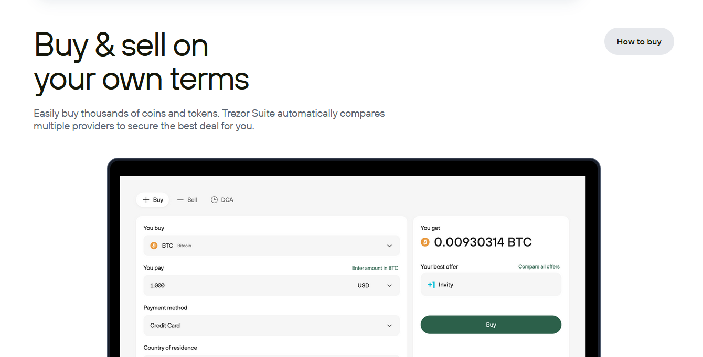Open the Compare all offers link

coord(539,266)
